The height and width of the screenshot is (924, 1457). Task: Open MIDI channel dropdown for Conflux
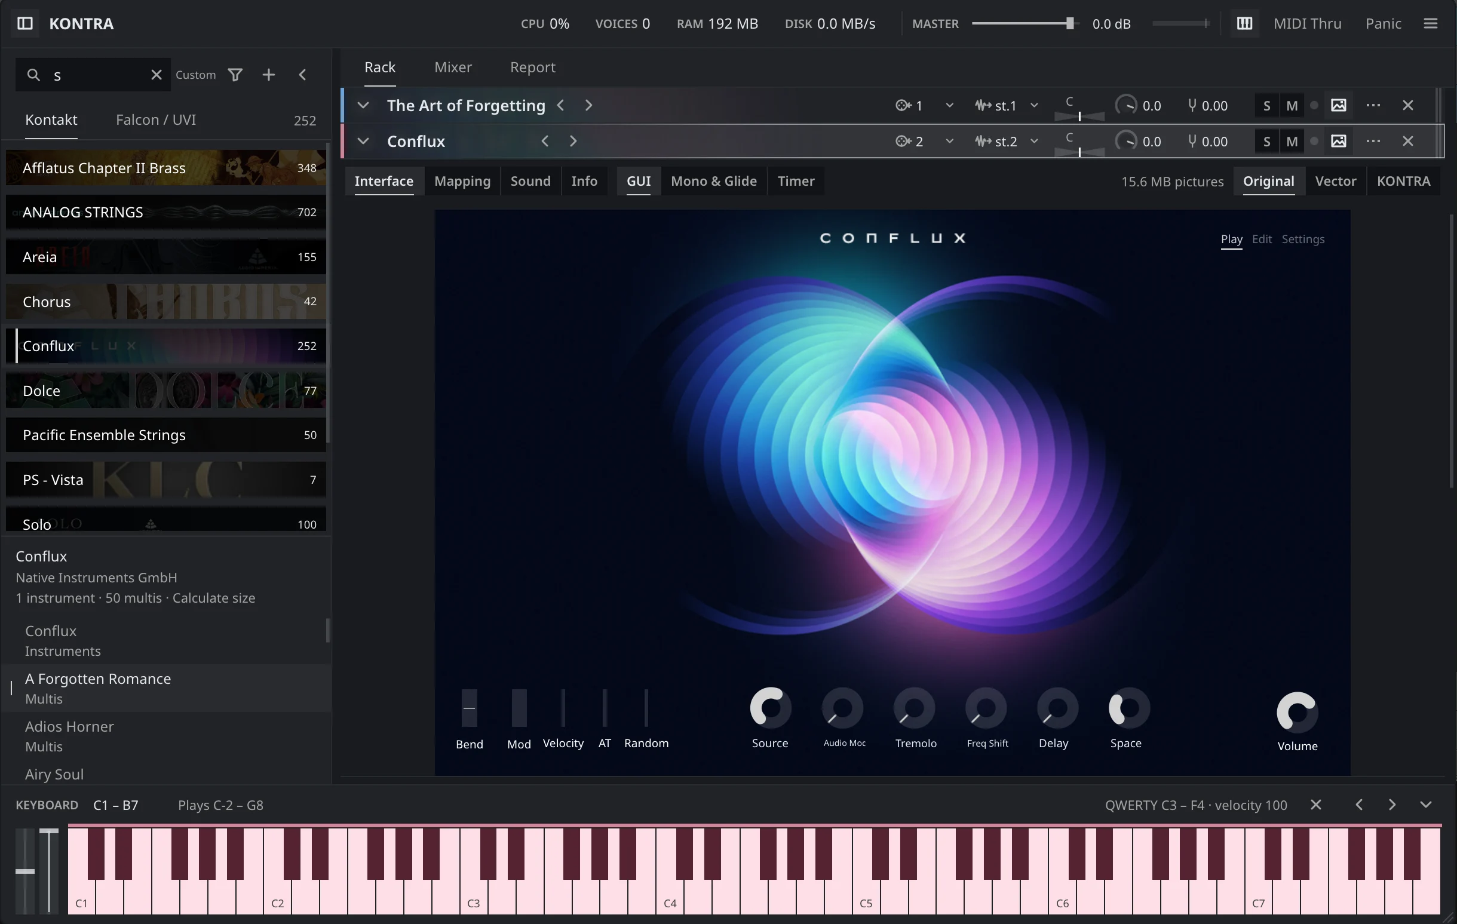pos(925,141)
